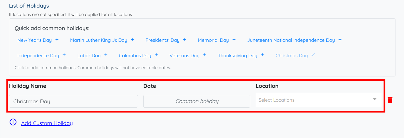Click the plus icon next to Presidents' Day
The width and height of the screenshot is (405, 138).
185,40
